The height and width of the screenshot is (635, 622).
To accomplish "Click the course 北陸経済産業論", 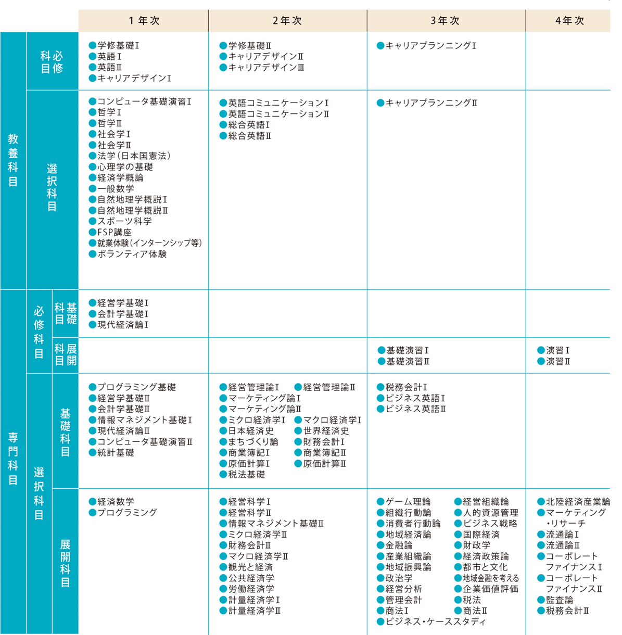I will tap(574, 502).
